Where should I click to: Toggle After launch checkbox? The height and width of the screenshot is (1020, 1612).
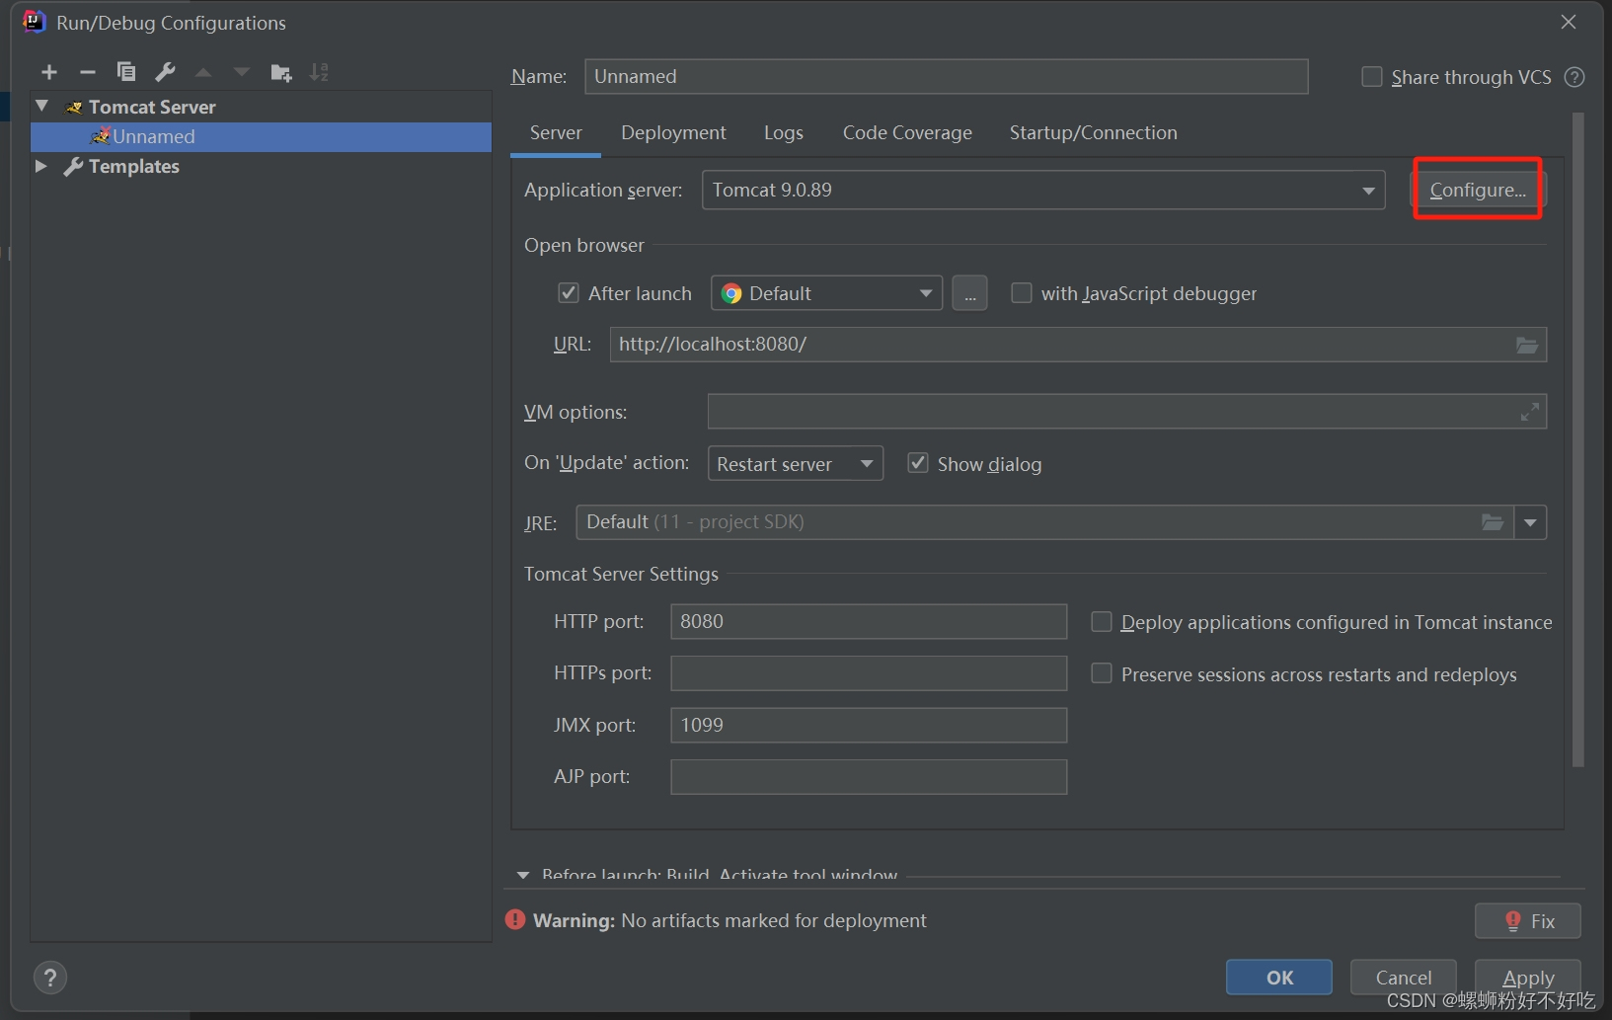click(568, 292)
